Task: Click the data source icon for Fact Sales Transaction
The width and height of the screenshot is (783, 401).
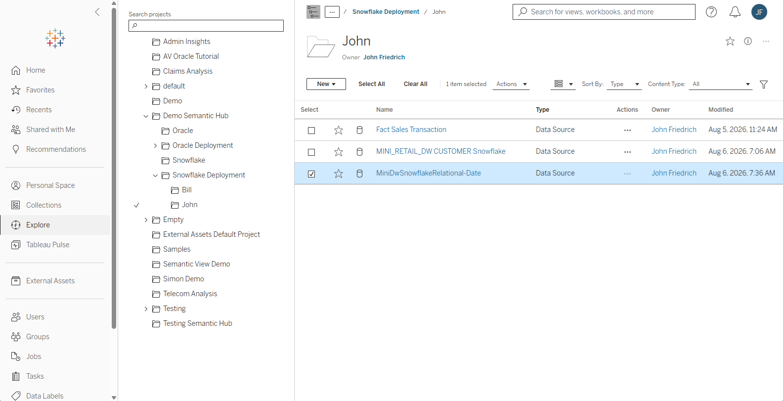Action: 360,130
